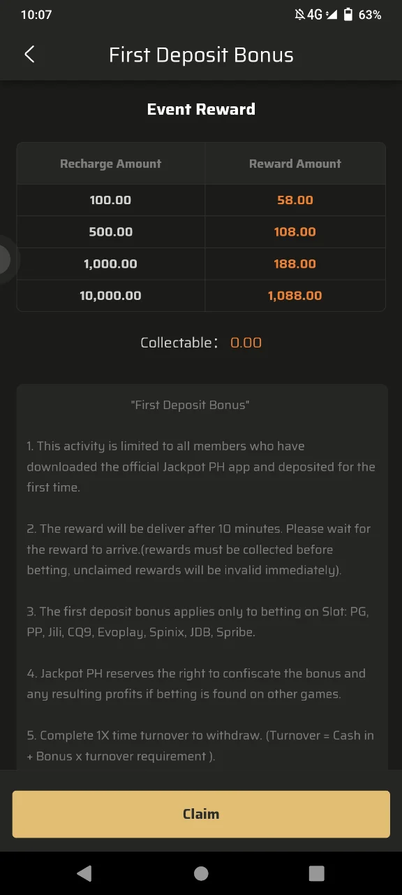Tap the battery icon in status bar
The width and height of the screenshot is (402, 895).
pyautogui.click(x=348, y=14)
